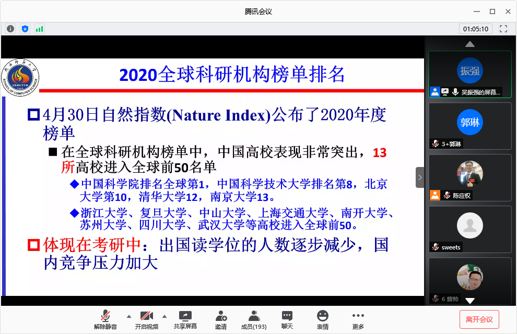Collapse the participant video sidebar
This screenshot has height=334, width=517.
tap(420, 177)
